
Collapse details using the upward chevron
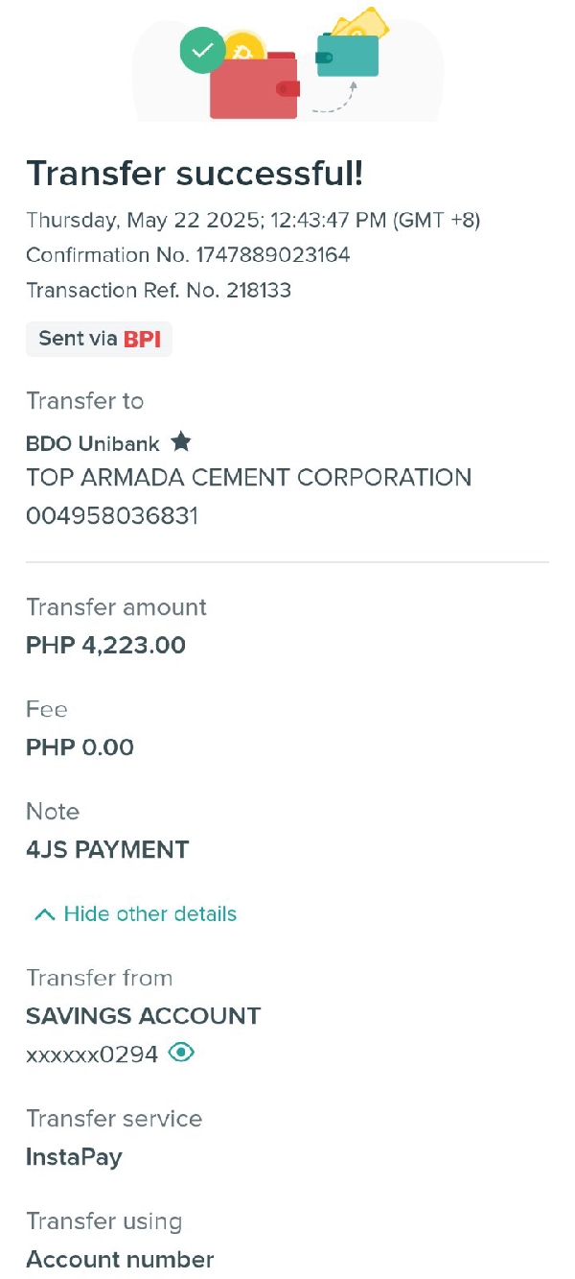click(x=44, y=914)
